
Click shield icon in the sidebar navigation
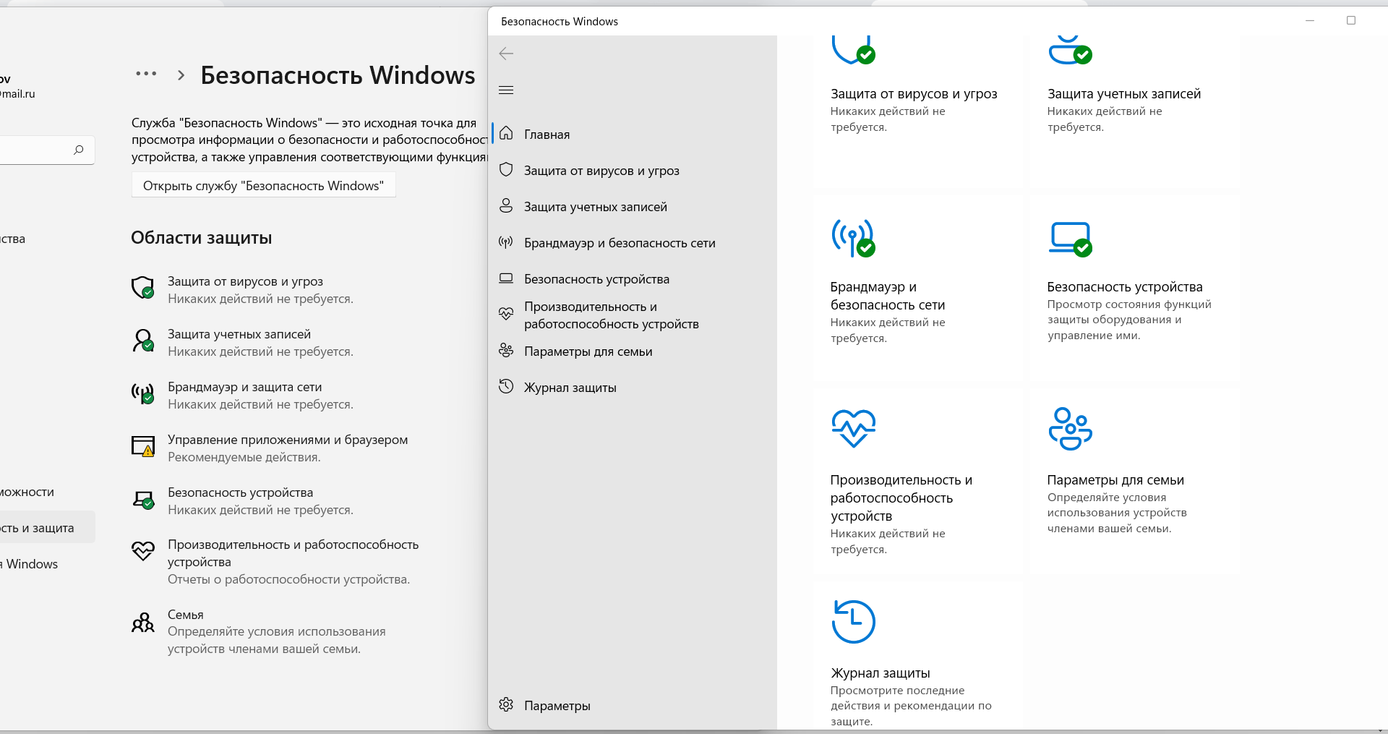point(506,170)
